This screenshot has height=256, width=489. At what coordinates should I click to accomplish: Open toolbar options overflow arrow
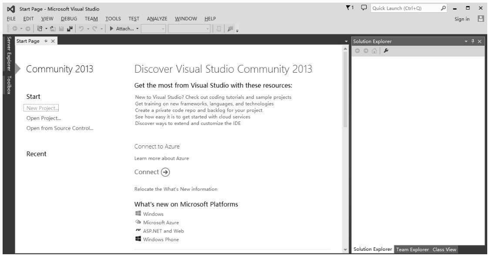[238, 30]
